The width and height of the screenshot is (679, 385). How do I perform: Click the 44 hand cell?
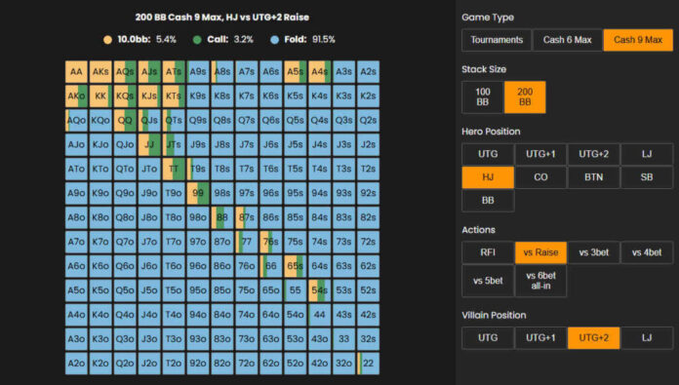319,315
